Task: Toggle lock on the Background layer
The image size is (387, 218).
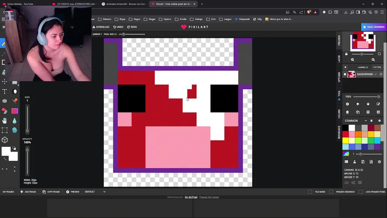Action: (376, 74)
